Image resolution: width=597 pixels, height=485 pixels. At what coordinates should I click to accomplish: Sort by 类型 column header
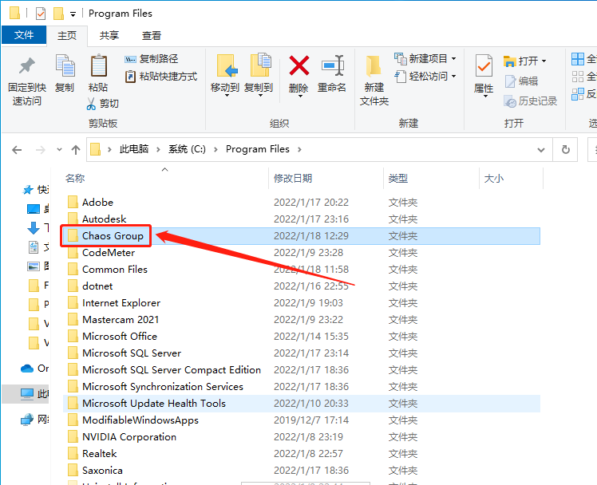[x=398, y=178]
